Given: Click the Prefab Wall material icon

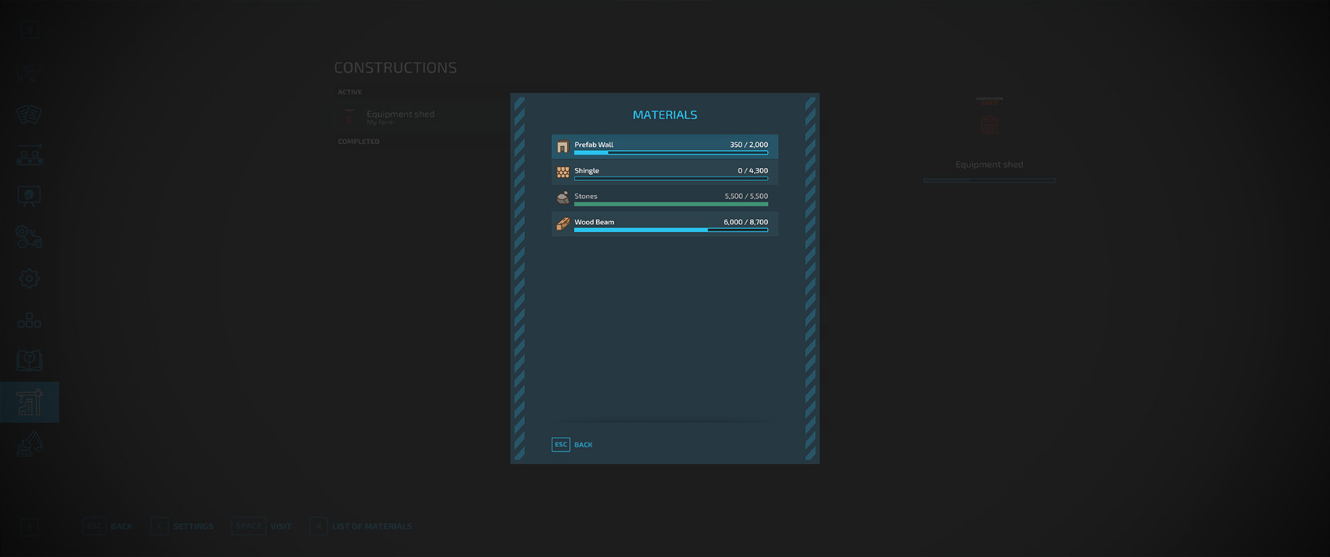Looking at the screenshot, I should click(563, 147).
